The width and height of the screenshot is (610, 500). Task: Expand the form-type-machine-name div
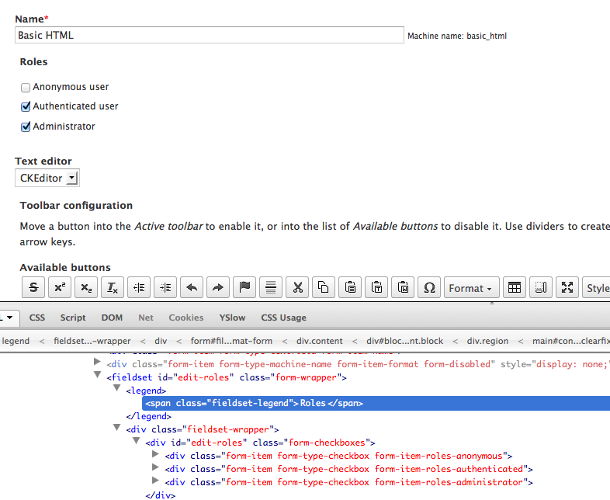97,362
